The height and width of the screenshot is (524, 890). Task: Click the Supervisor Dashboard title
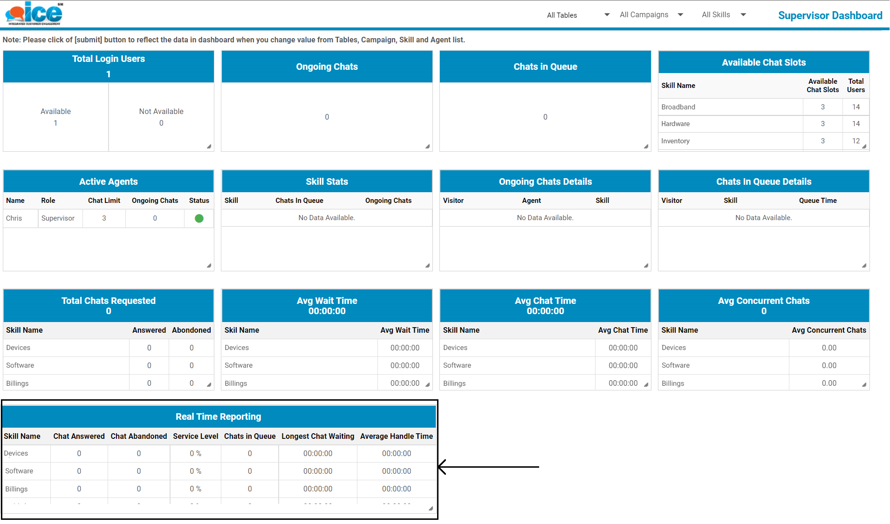click(x=830, y=15)
